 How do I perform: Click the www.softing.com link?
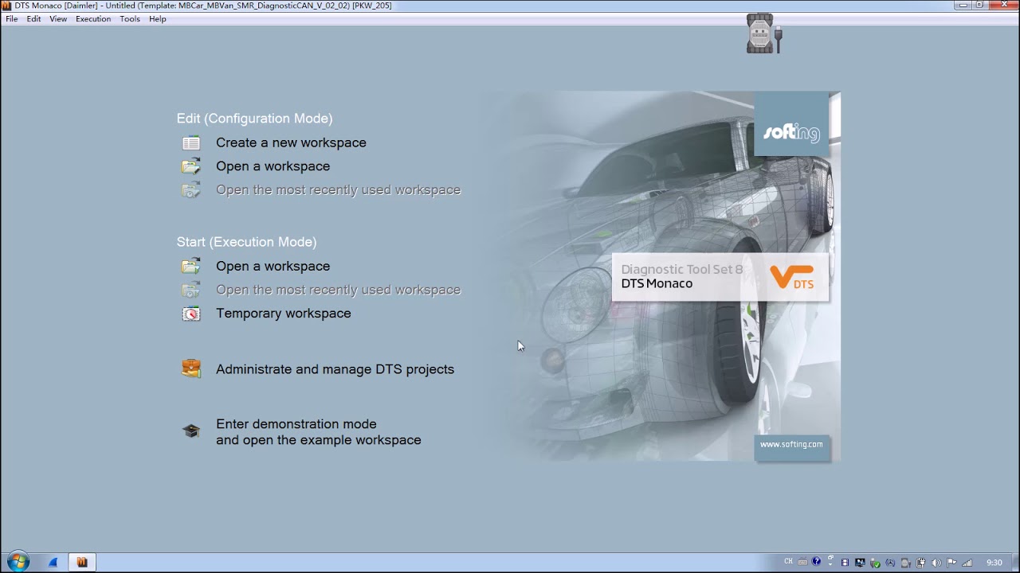click(791, 445)
